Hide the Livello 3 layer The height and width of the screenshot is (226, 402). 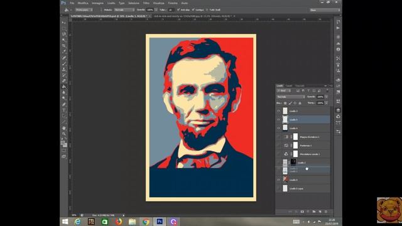click(278, 111)
